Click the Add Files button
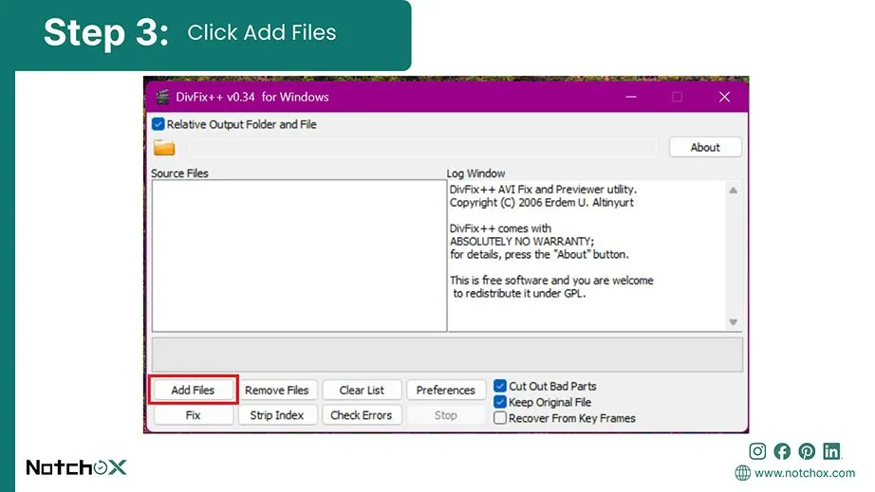The width and height of the screenshot is (875, 492). pos(193,390)
